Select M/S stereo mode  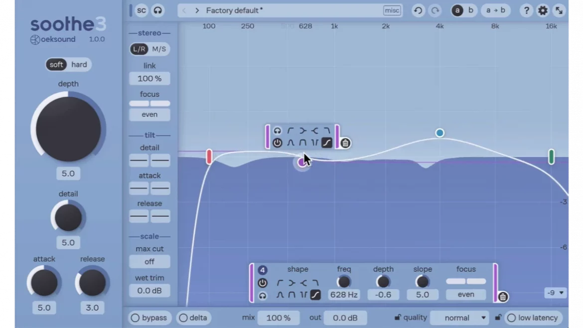point(159,49)
